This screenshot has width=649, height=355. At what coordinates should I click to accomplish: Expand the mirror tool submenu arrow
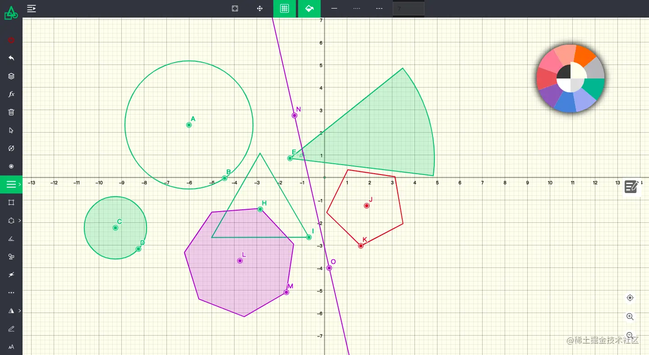(20, 311)
